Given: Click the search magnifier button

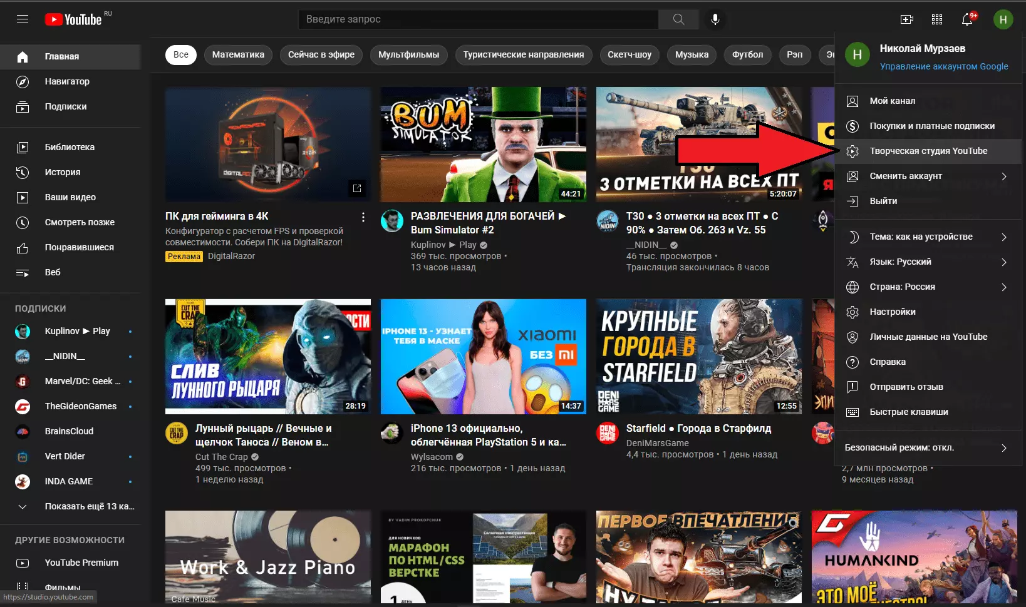Looking at the screenshot, I should tap(678, 19).
